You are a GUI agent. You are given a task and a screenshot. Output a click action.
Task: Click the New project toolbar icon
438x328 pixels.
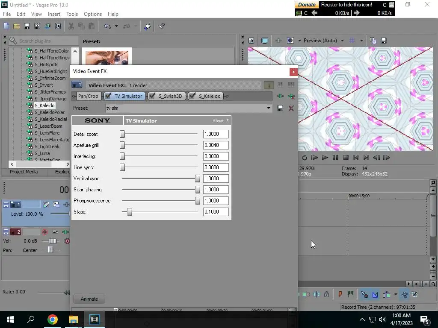coord(6,26)
